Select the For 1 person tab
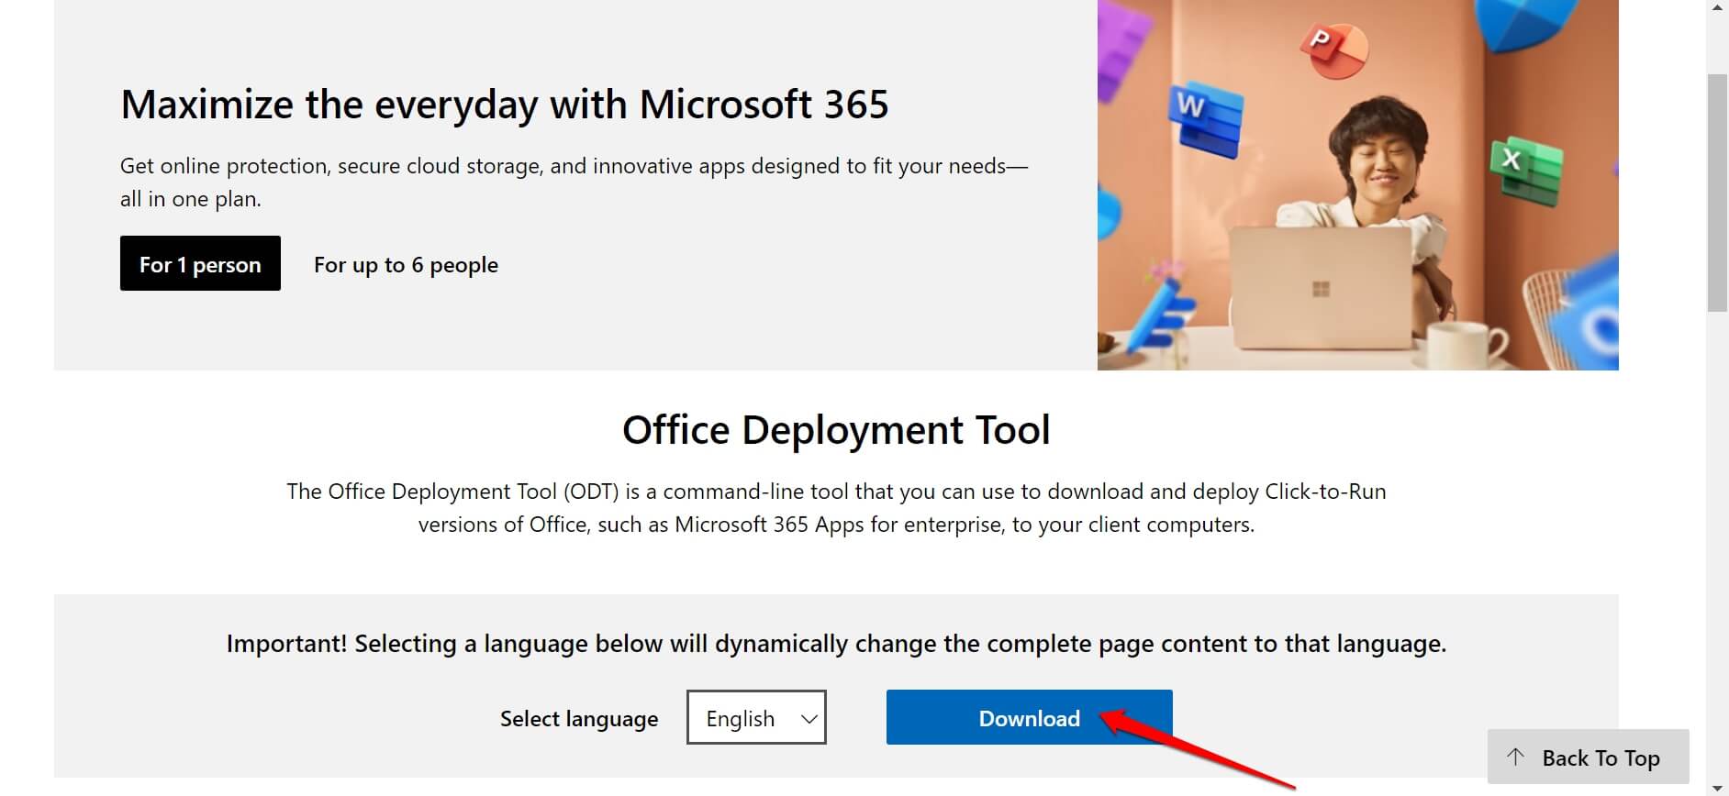Viewport: 1729px width, 796px height. click(200, 264)
